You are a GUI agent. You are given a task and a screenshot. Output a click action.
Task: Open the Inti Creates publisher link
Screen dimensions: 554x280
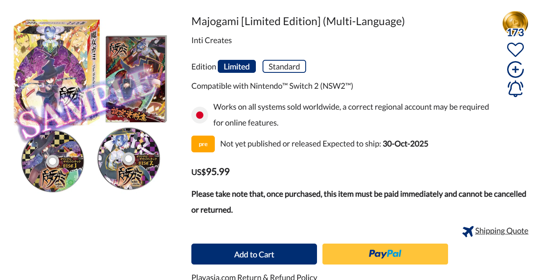tap(211, 41)
